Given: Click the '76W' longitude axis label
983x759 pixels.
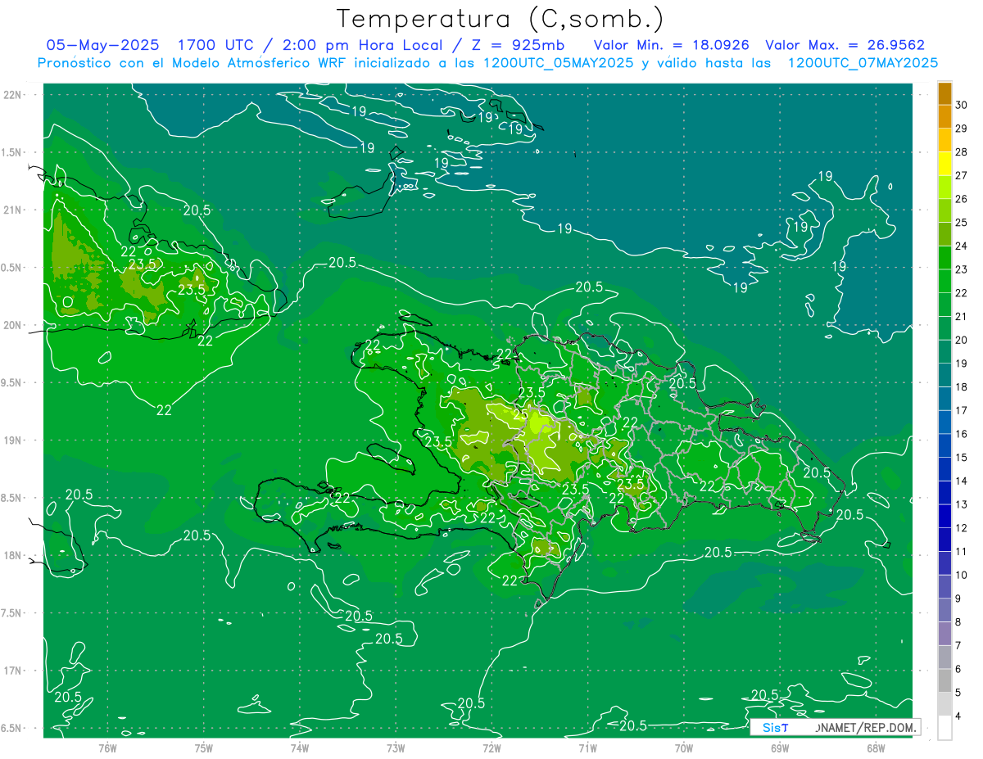Looking at the screenshot, I should (x=107, y=748).
